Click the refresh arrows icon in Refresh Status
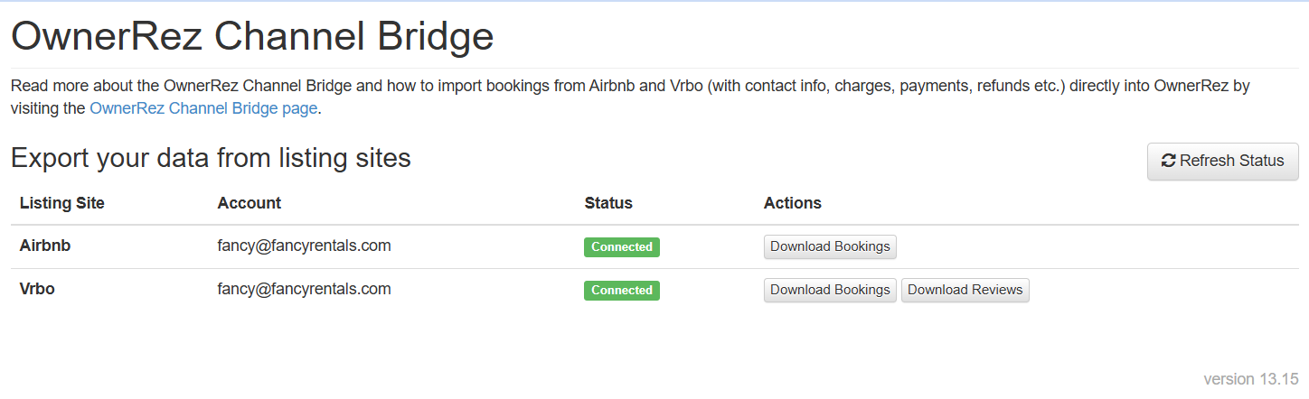Screen dimensions: 1309x399 click(x=1168, y=161)
